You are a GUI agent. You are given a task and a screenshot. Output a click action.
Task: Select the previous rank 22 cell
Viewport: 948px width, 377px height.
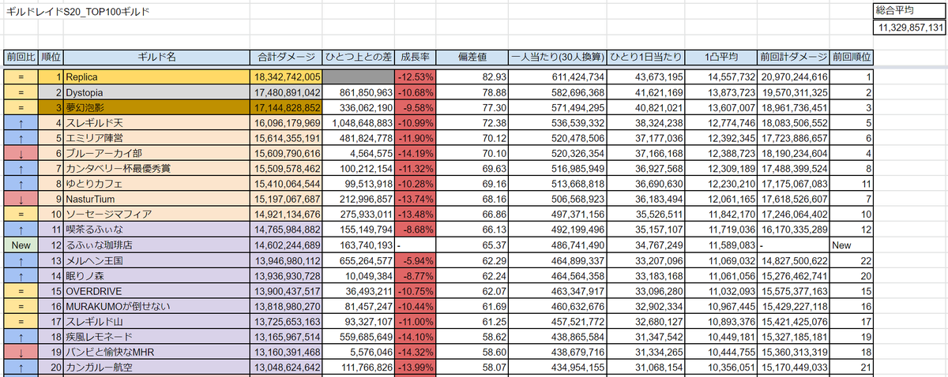(x=852, y=259)
